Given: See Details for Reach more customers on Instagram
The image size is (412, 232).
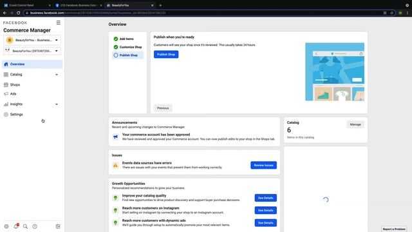Looking at the screenshot, I should click(266, 210).
